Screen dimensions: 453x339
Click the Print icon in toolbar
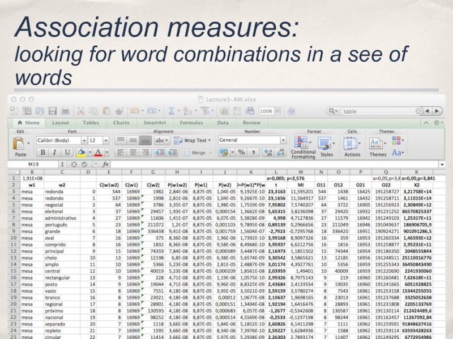tap(64, 111)
